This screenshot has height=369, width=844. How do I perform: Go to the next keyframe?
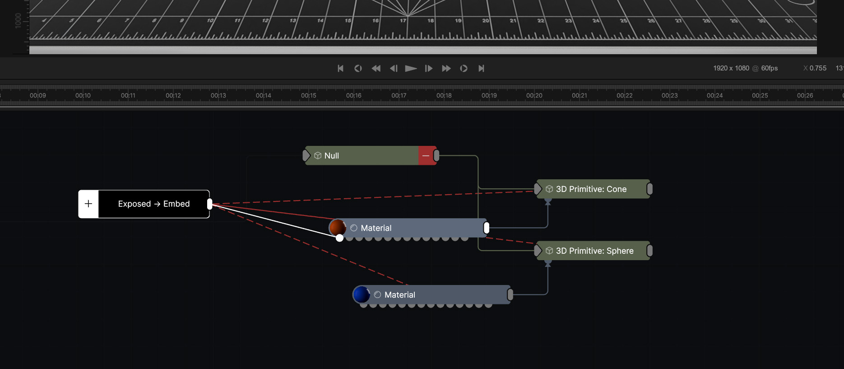coord(464,68)
